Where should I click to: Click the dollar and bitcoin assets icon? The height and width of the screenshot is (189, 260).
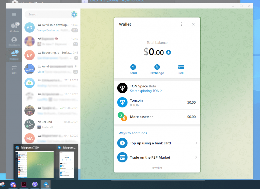pos(122,117)
